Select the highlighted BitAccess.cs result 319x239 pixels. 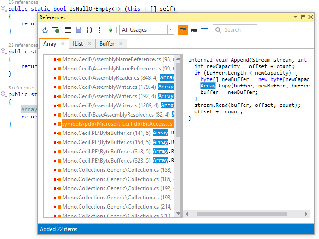[x=117, y=124]
